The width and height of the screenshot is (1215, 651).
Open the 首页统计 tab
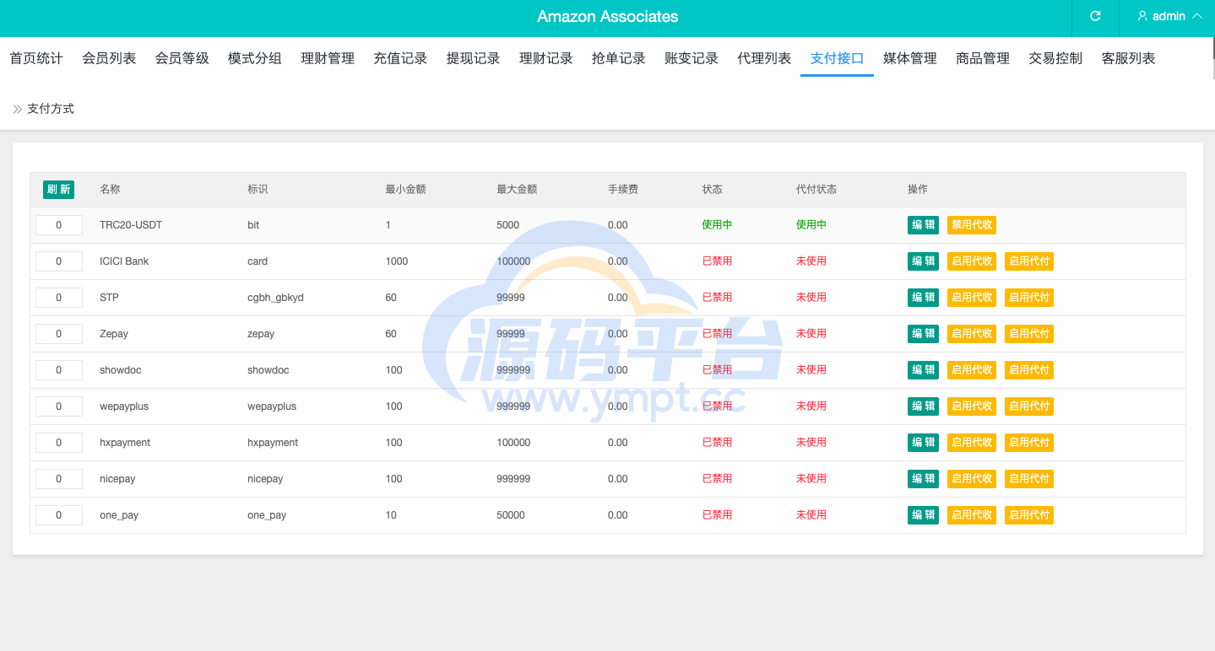click(x=36, y=58)
